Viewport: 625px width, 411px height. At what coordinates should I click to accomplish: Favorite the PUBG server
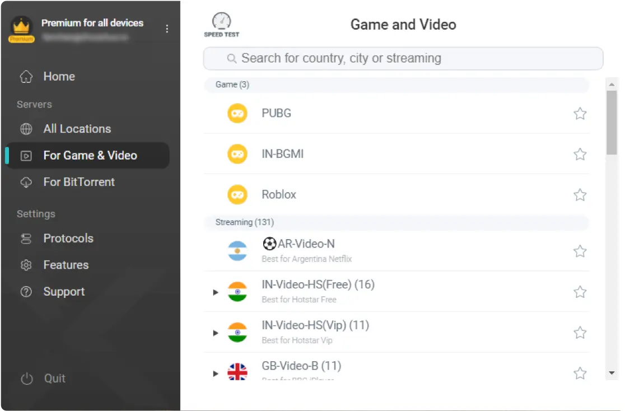click(580, 114)
